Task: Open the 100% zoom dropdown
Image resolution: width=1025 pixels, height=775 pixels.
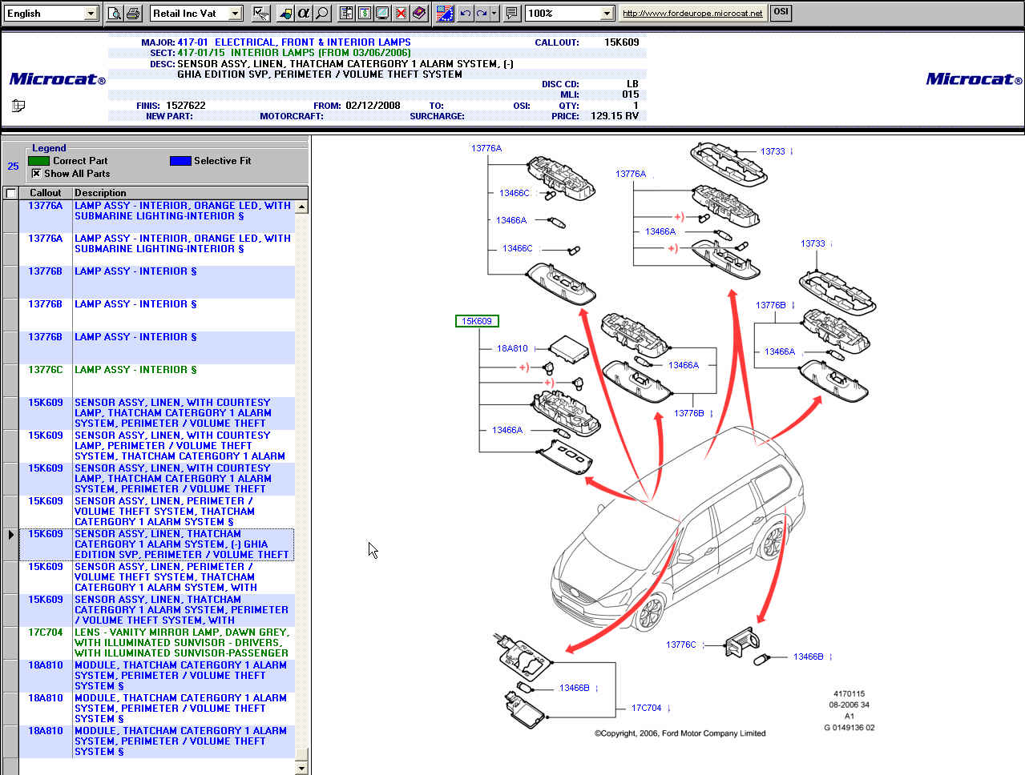Action: (606, 14)
